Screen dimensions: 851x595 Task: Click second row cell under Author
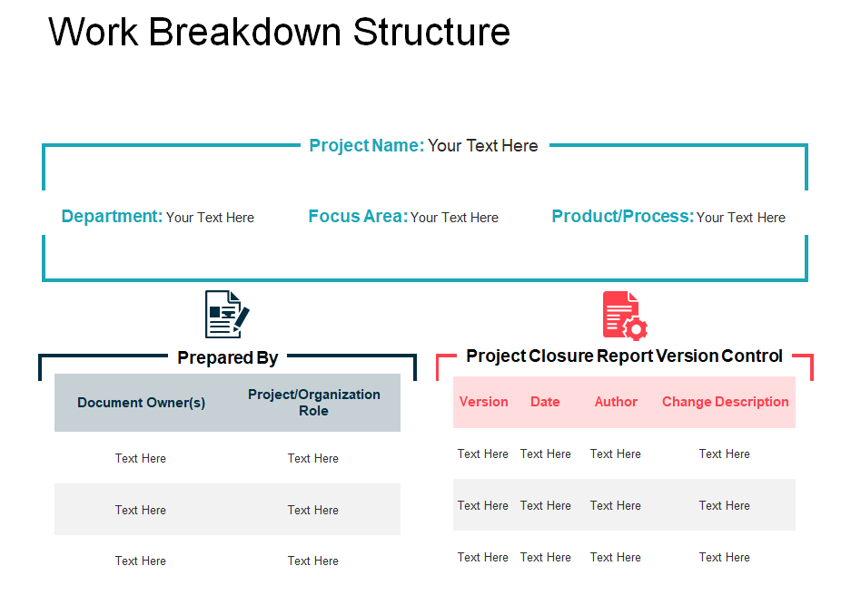click(616, 505)
